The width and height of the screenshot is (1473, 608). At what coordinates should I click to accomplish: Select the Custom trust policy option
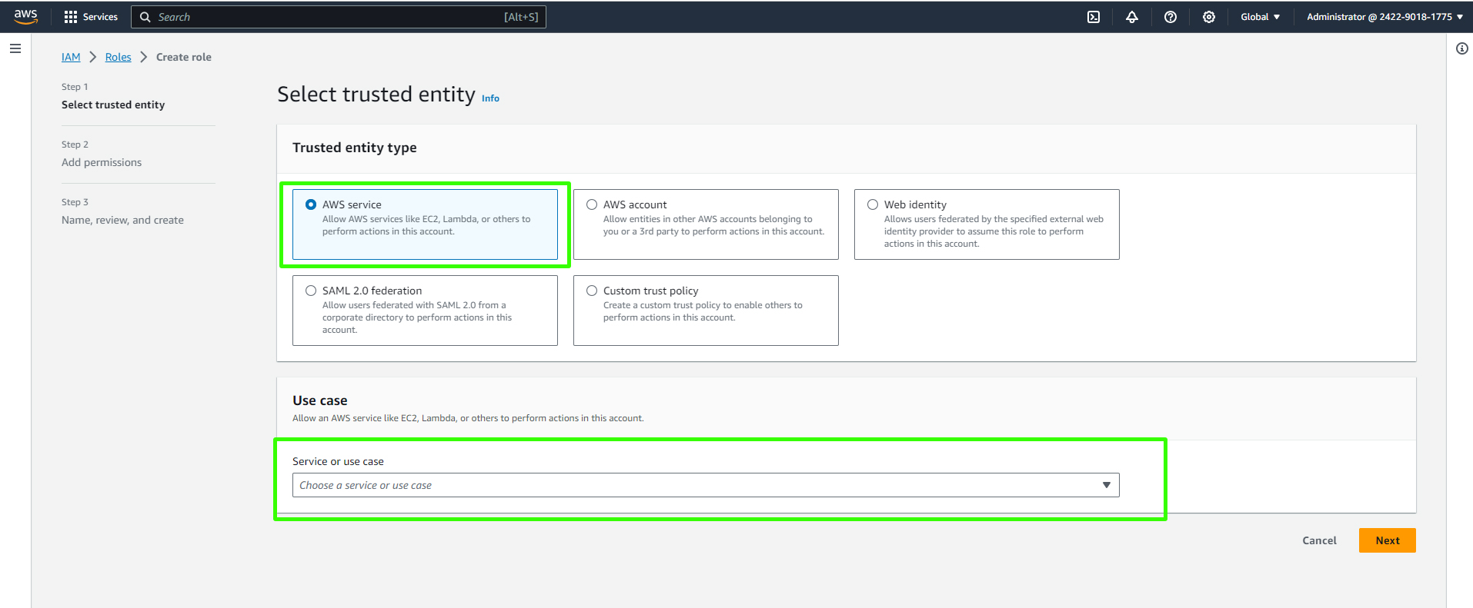point(592,291)
